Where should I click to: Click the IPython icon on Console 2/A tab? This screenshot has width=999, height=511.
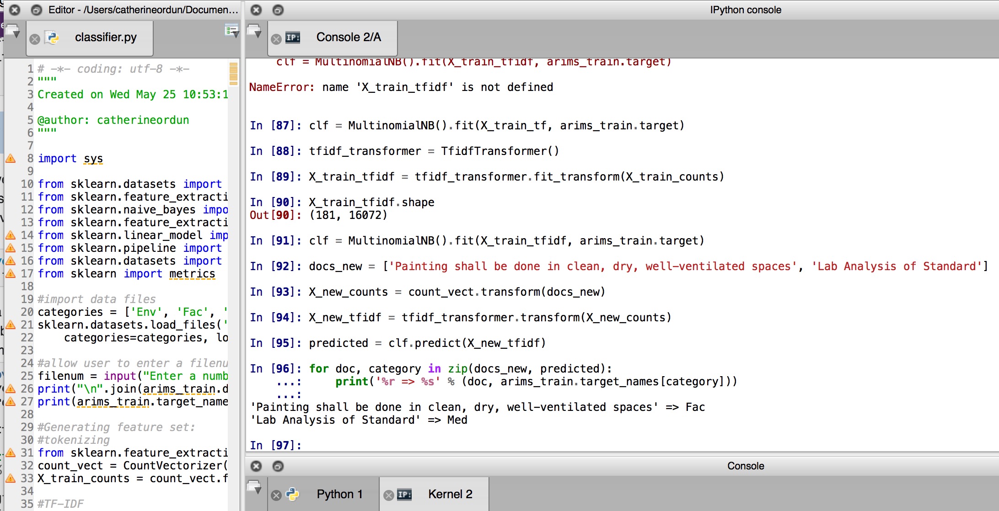point(293,37)
